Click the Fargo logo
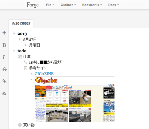The image size is (149, 129). point(32,5)
